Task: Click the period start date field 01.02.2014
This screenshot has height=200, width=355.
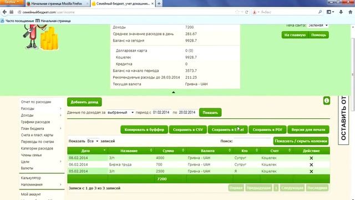Action: [x=161, y=112]
